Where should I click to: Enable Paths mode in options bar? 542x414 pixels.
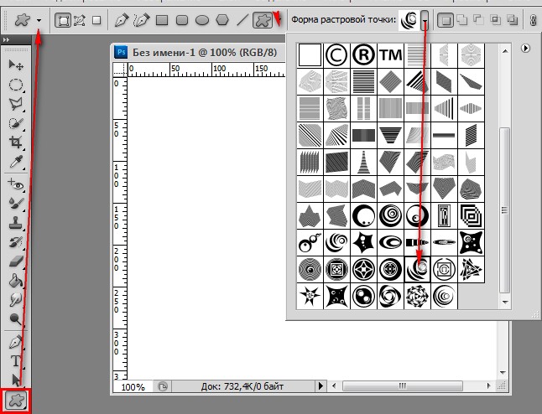tap(80, 20)
